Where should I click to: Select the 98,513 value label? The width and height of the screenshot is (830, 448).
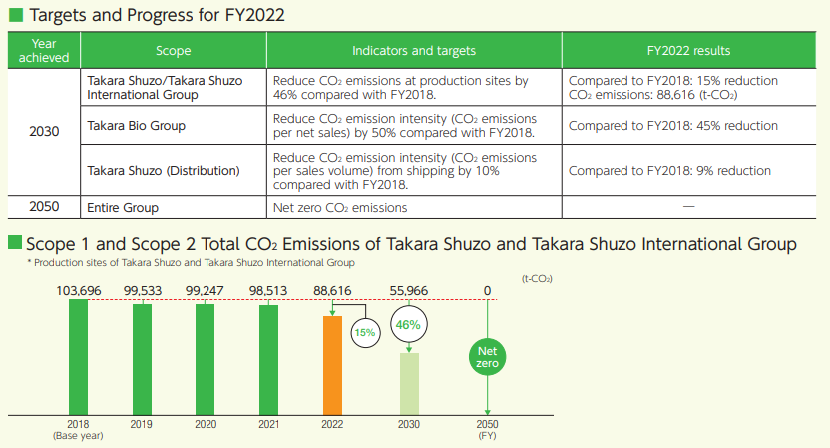pos(268,291)
